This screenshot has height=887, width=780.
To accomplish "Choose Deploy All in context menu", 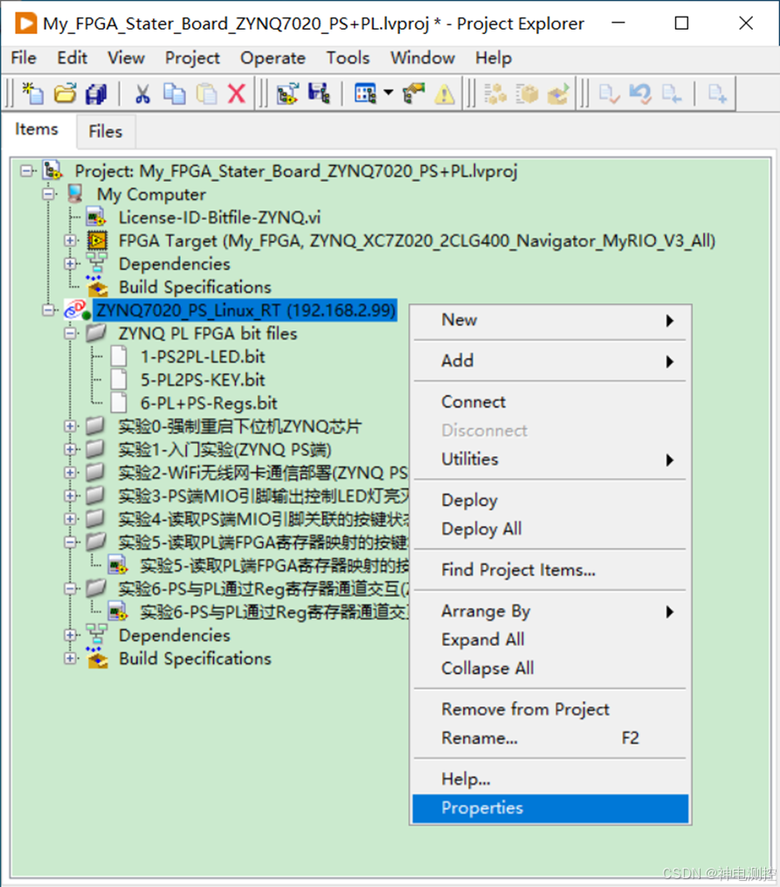I will tap(550, 529).
